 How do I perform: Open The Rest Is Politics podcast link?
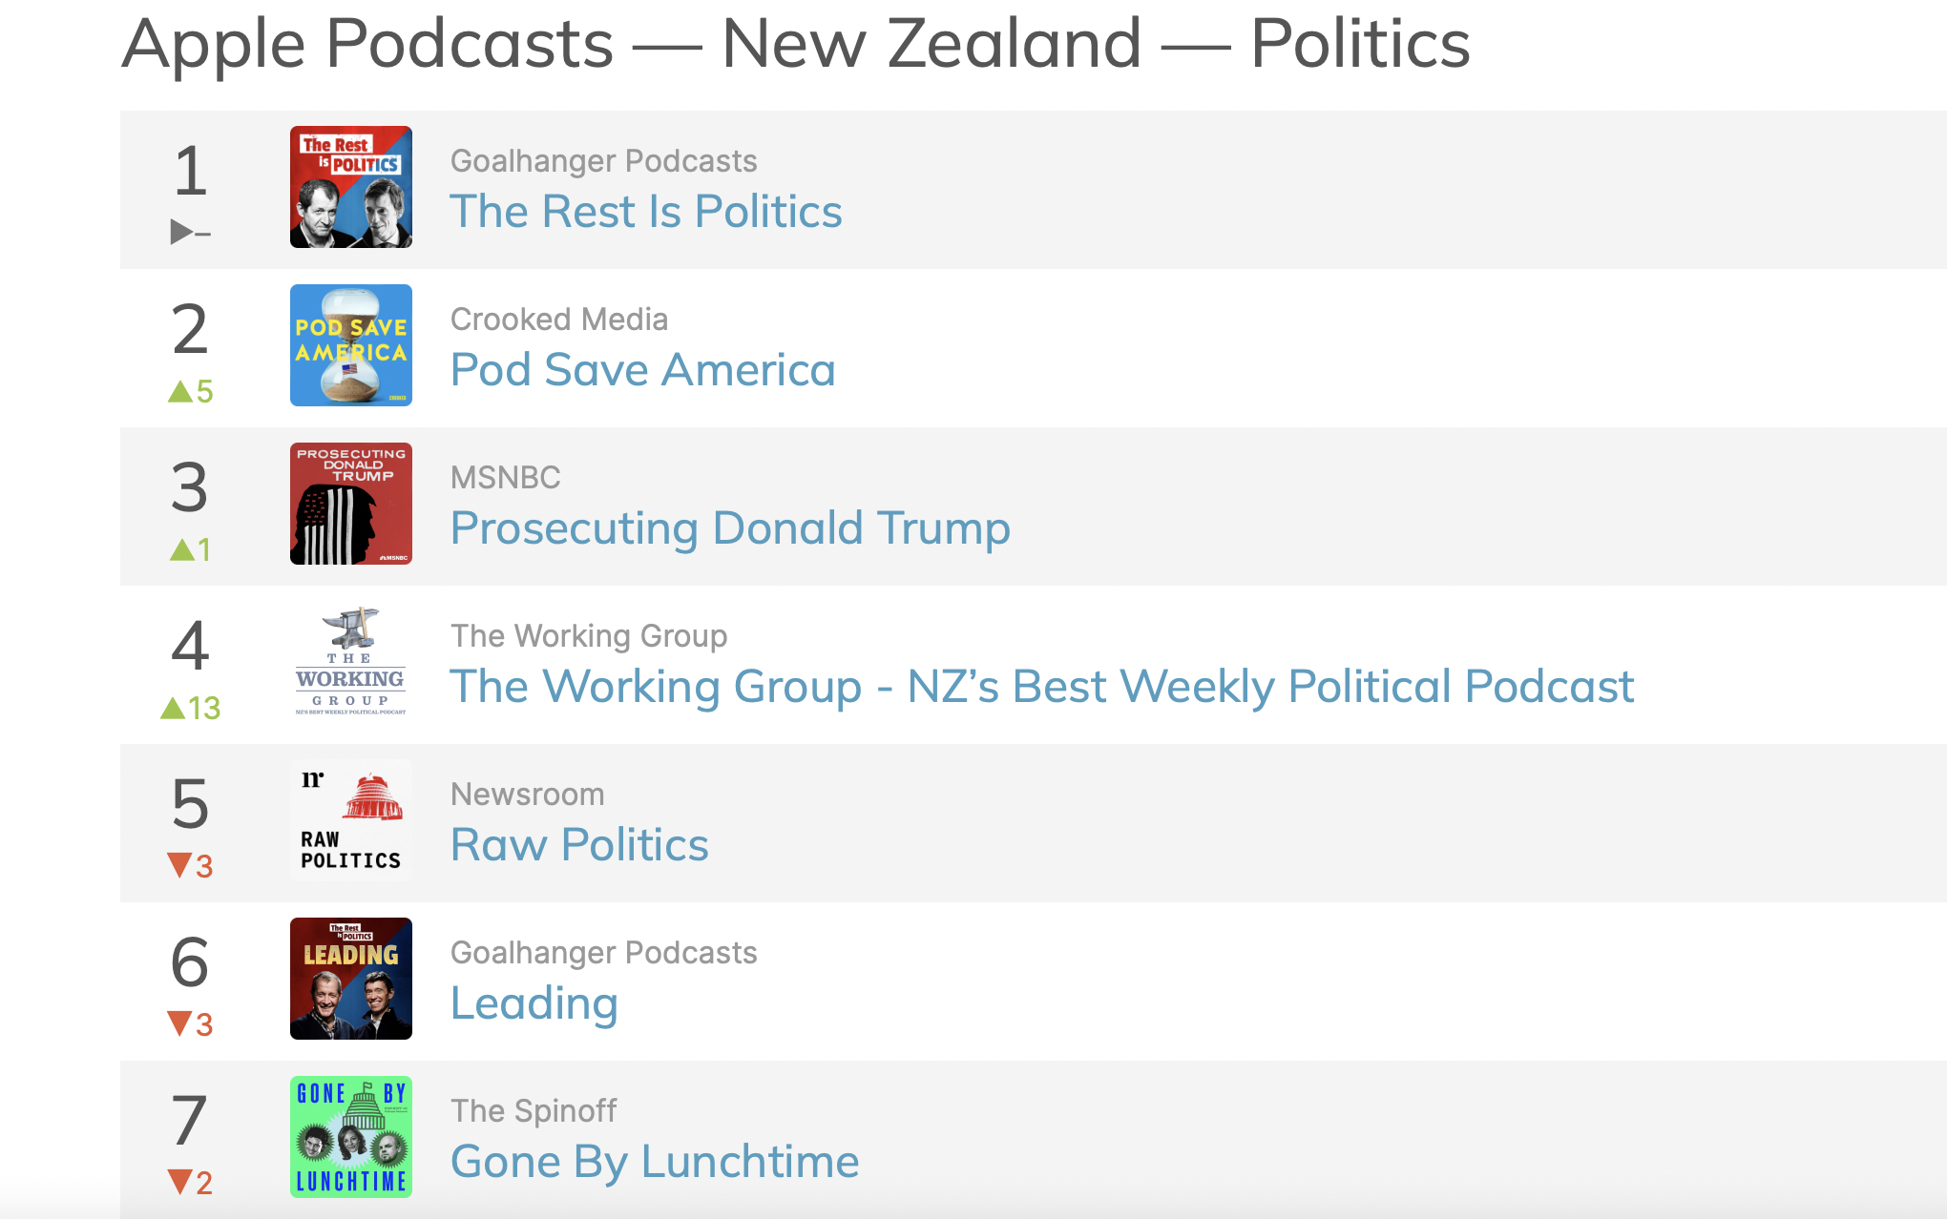[x=646, y=212]
